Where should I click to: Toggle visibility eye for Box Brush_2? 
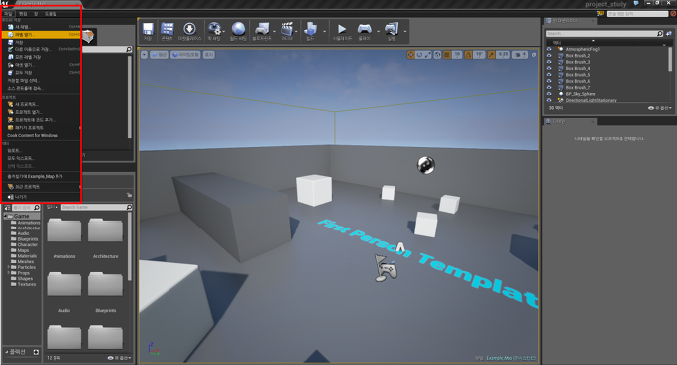click(x=549, y=56)
